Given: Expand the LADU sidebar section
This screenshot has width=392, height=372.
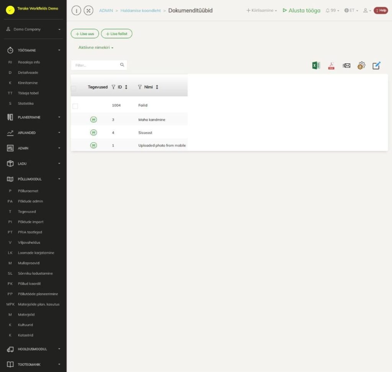Looking at the screenshot, I should coord(34,164).
